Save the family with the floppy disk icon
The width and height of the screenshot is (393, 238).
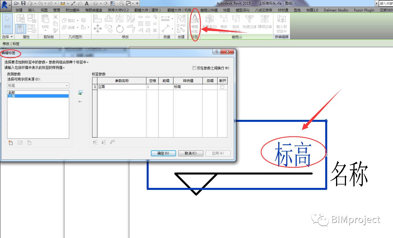tap(23, 3)
